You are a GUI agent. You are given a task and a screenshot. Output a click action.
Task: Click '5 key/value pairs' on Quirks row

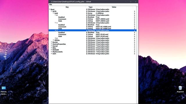[102, 40]
